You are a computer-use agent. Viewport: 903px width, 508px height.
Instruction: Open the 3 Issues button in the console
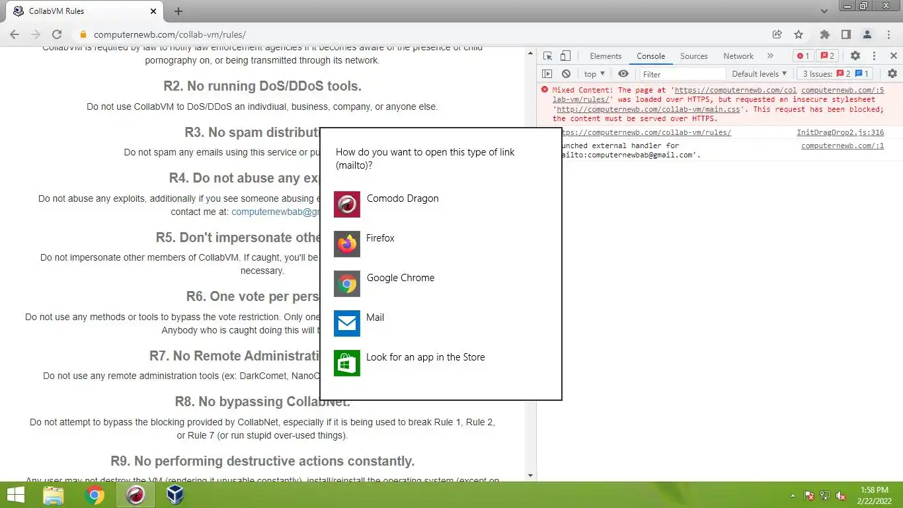[x=836, y=74]
